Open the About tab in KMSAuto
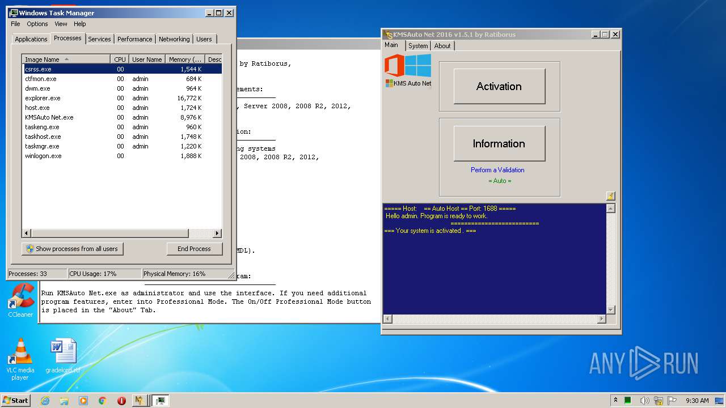Viewport: 726px width, 408px height. point(442,46)
